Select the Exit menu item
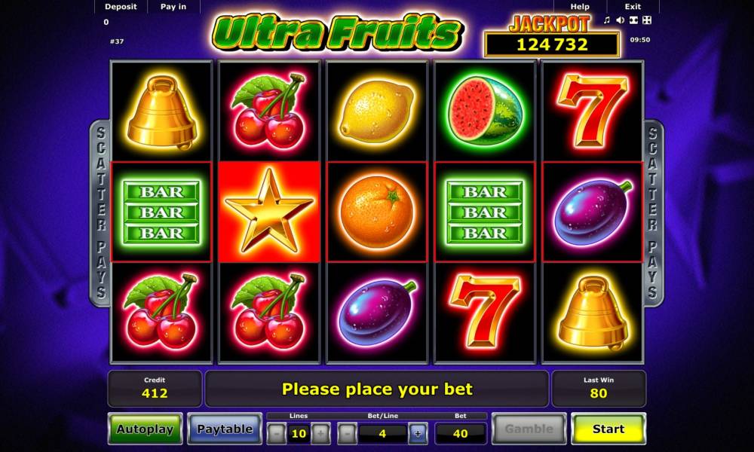This screenshot has width=754, height=452. tap(633, 7)
